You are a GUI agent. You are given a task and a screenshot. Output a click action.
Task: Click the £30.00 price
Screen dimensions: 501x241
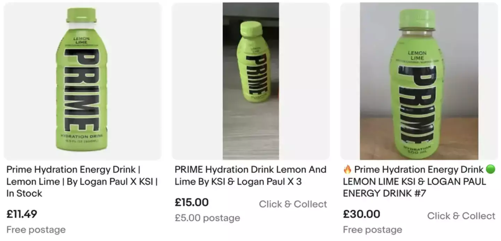tap(361, 214)
